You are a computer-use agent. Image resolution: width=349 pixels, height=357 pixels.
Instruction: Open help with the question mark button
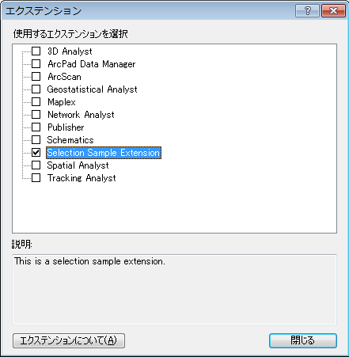(x=307, y=11)
